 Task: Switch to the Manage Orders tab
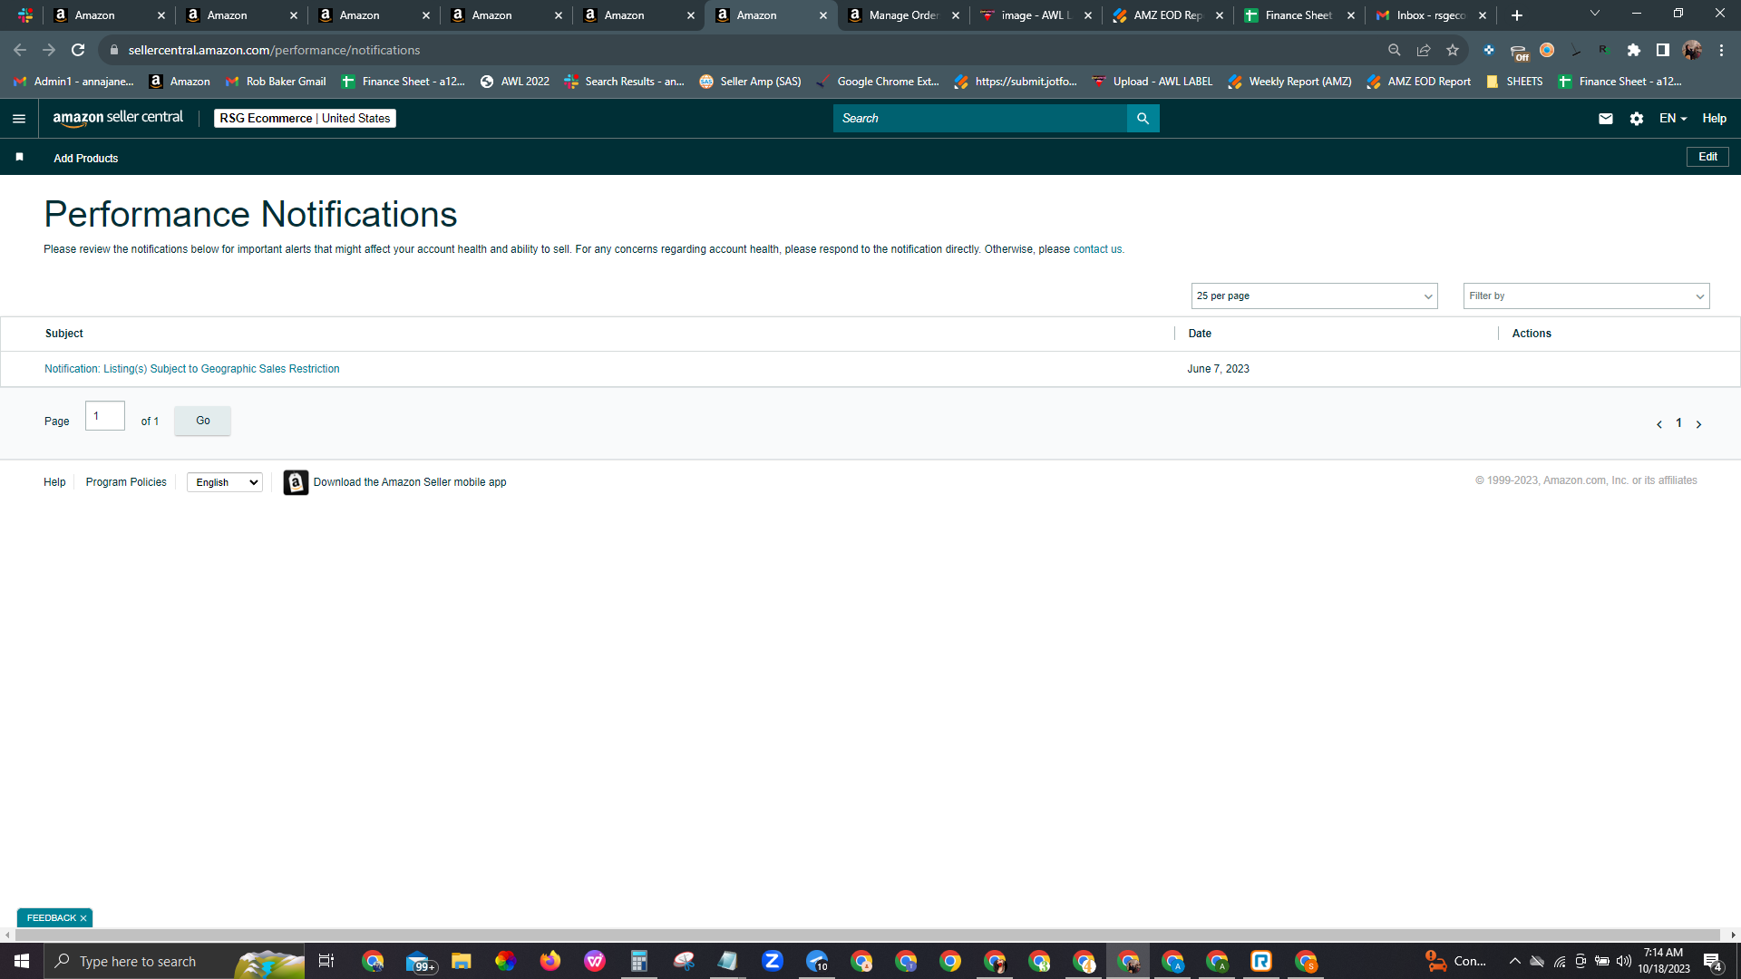pyautogui.click(x=904, y=15)
